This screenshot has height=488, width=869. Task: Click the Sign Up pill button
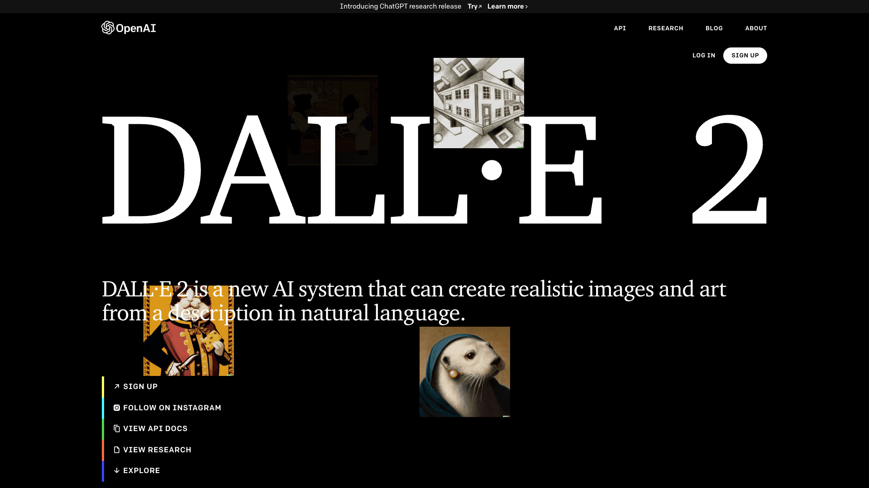[x=745, y=55]
